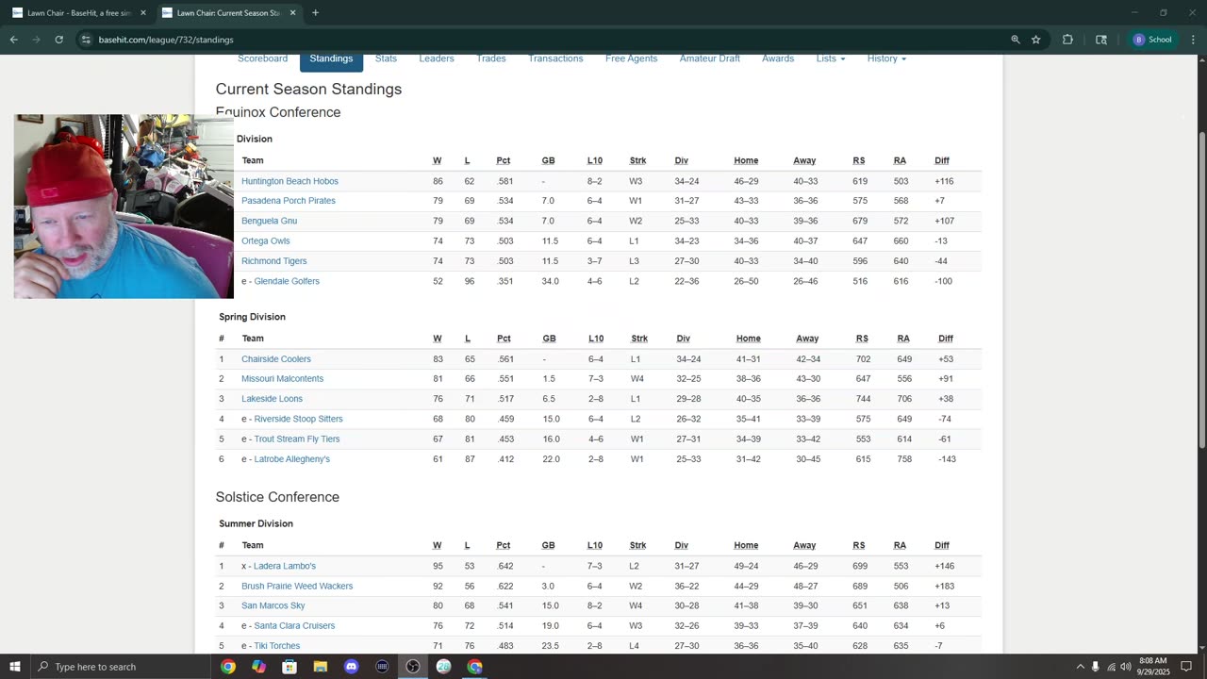Click the Solstice Conference heading
The width and height of the screenshot is (1207, 679).
coord(277,497)
